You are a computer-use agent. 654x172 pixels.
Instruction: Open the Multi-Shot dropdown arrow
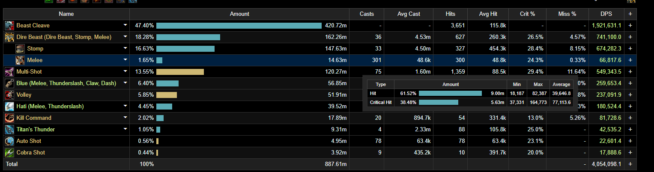tap(125, 72)
